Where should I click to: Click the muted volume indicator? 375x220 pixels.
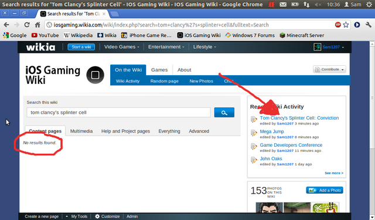[318, 4]
